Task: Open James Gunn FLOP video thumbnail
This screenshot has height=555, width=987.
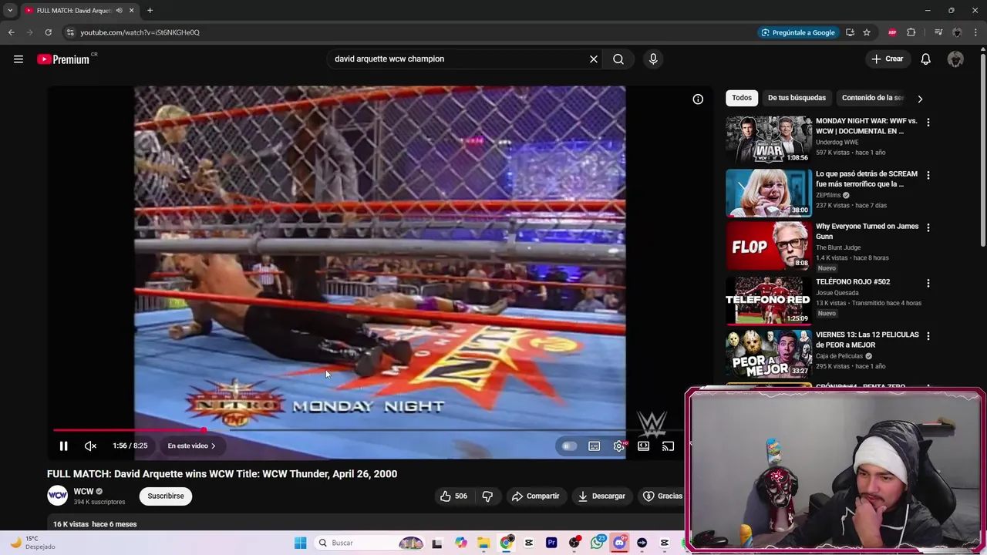Action: click(769, 246)
